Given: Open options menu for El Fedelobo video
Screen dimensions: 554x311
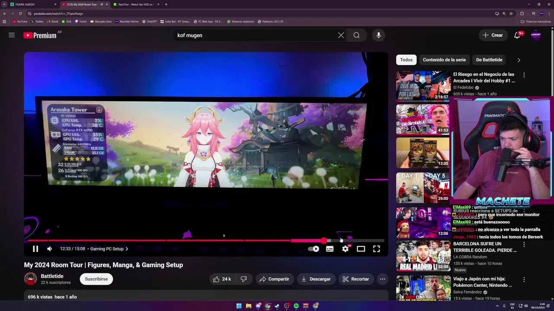Looking at the screenshot, I should click(x=524, y=75).
